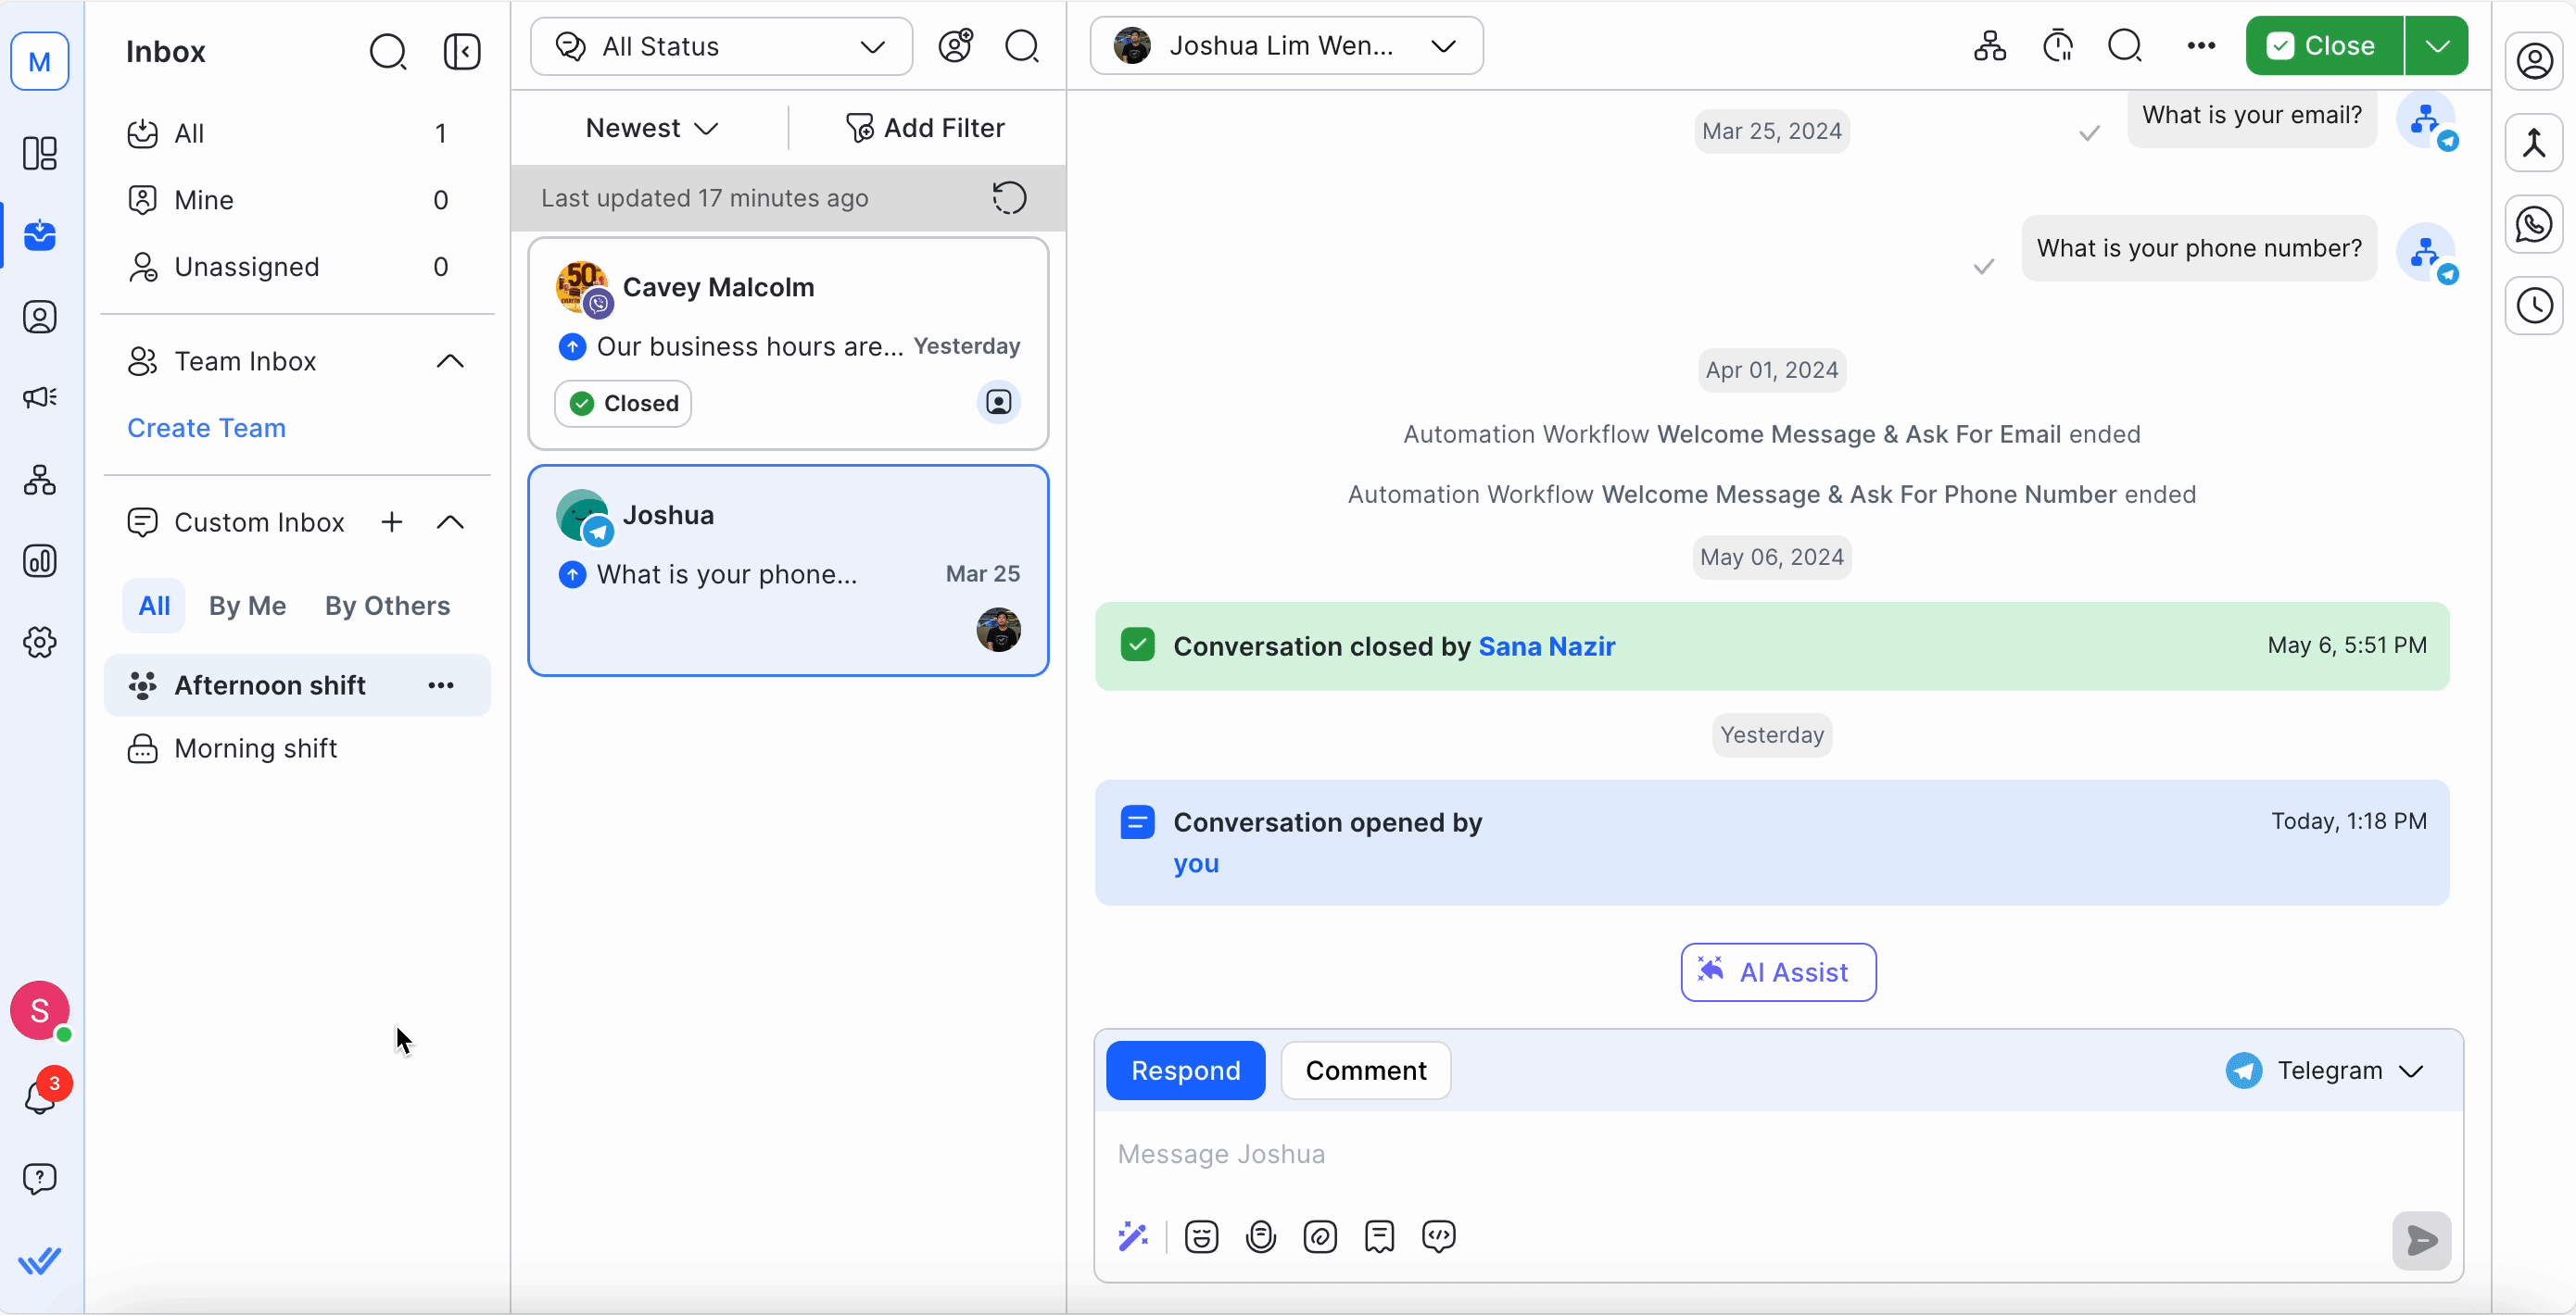Open the Morning shift custom inbox
Screen dimensions: 2576x1315
[255, 748]
